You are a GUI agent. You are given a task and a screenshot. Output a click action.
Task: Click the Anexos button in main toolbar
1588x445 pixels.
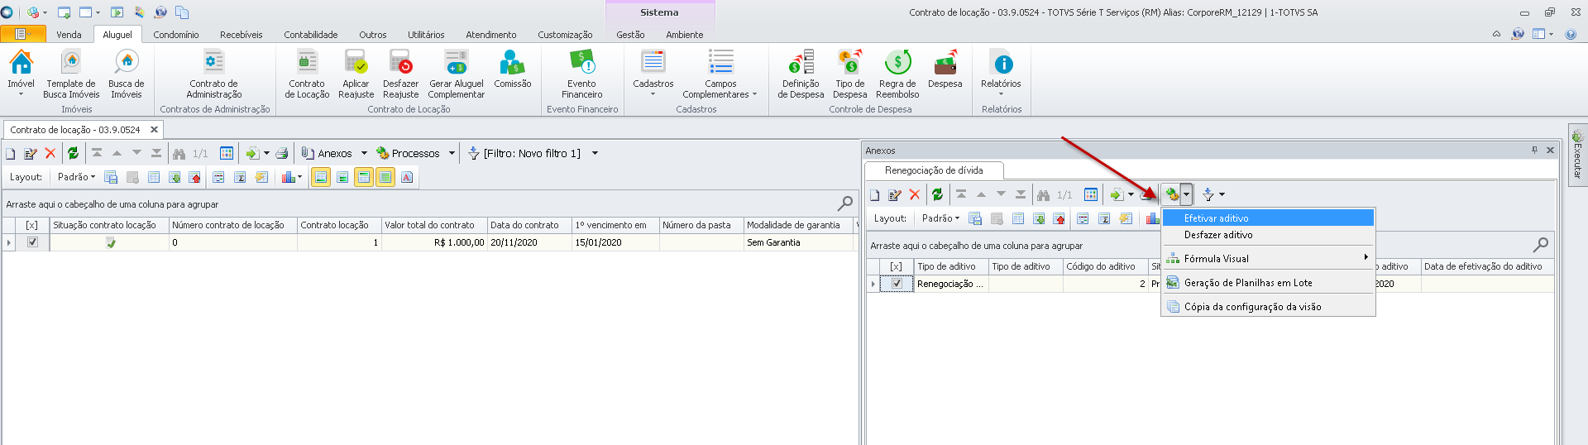[327, 154]
